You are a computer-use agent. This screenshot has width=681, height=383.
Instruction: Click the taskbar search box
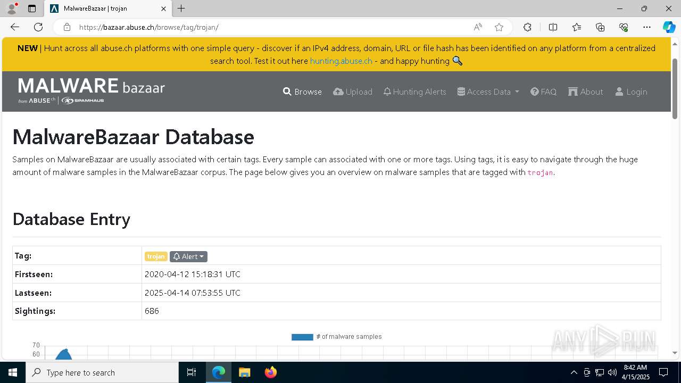pyautogui.click(x=102, y=372)
